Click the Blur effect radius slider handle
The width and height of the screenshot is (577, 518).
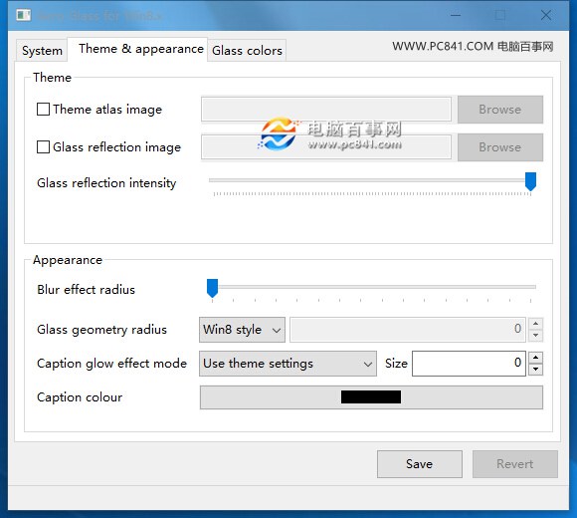(212, 288)
